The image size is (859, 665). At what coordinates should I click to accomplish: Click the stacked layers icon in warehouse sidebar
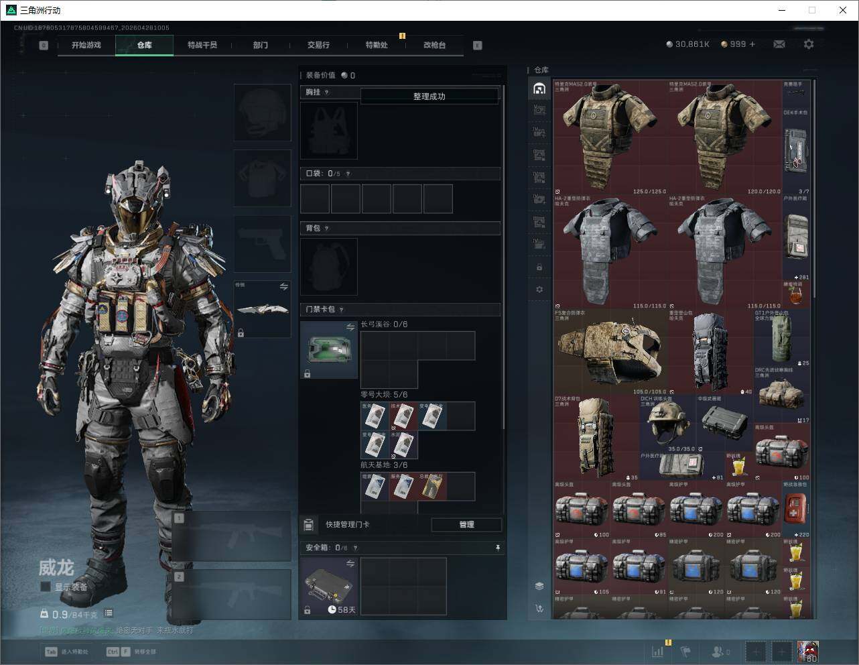[539, 586]
